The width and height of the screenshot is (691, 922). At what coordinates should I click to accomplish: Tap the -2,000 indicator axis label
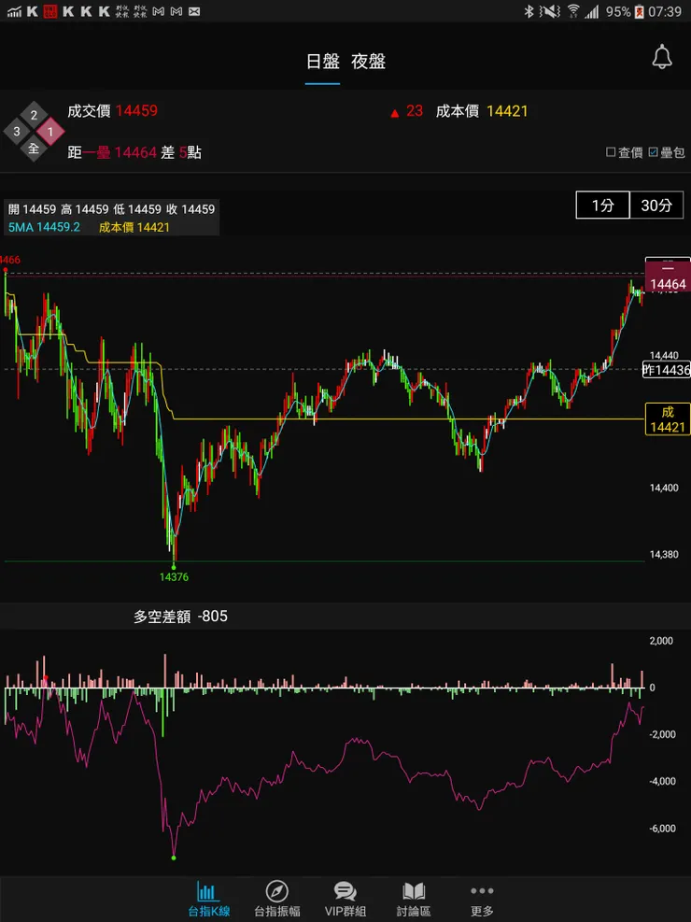(x=661, y=734)
